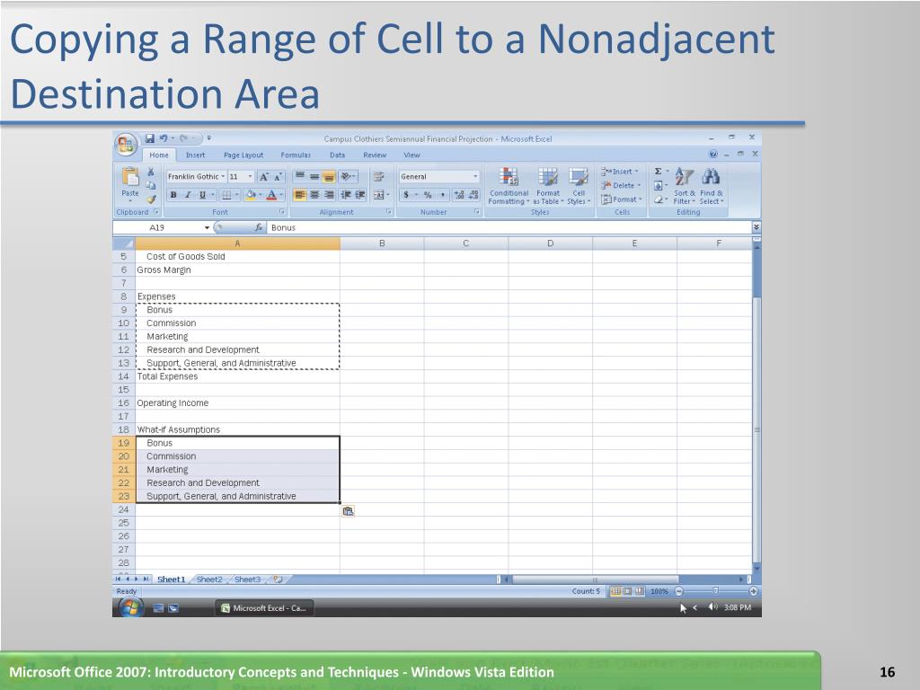Image resolution: width=920 pixels, height=690 pixels.
Task: Open the Paste Options smart tag
Action: 348,511
